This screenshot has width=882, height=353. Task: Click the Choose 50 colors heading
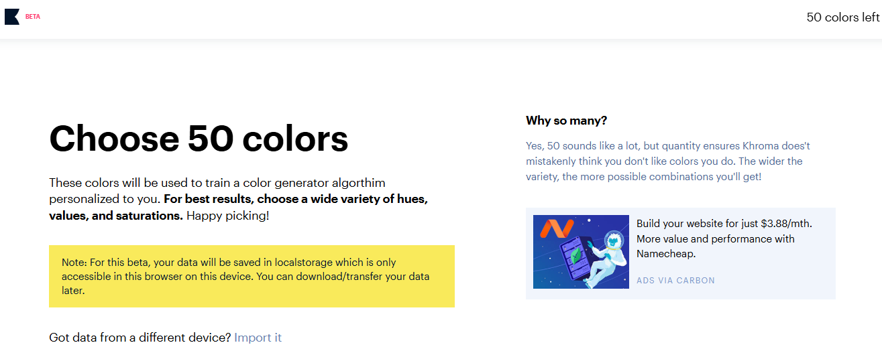coord(199,139)
